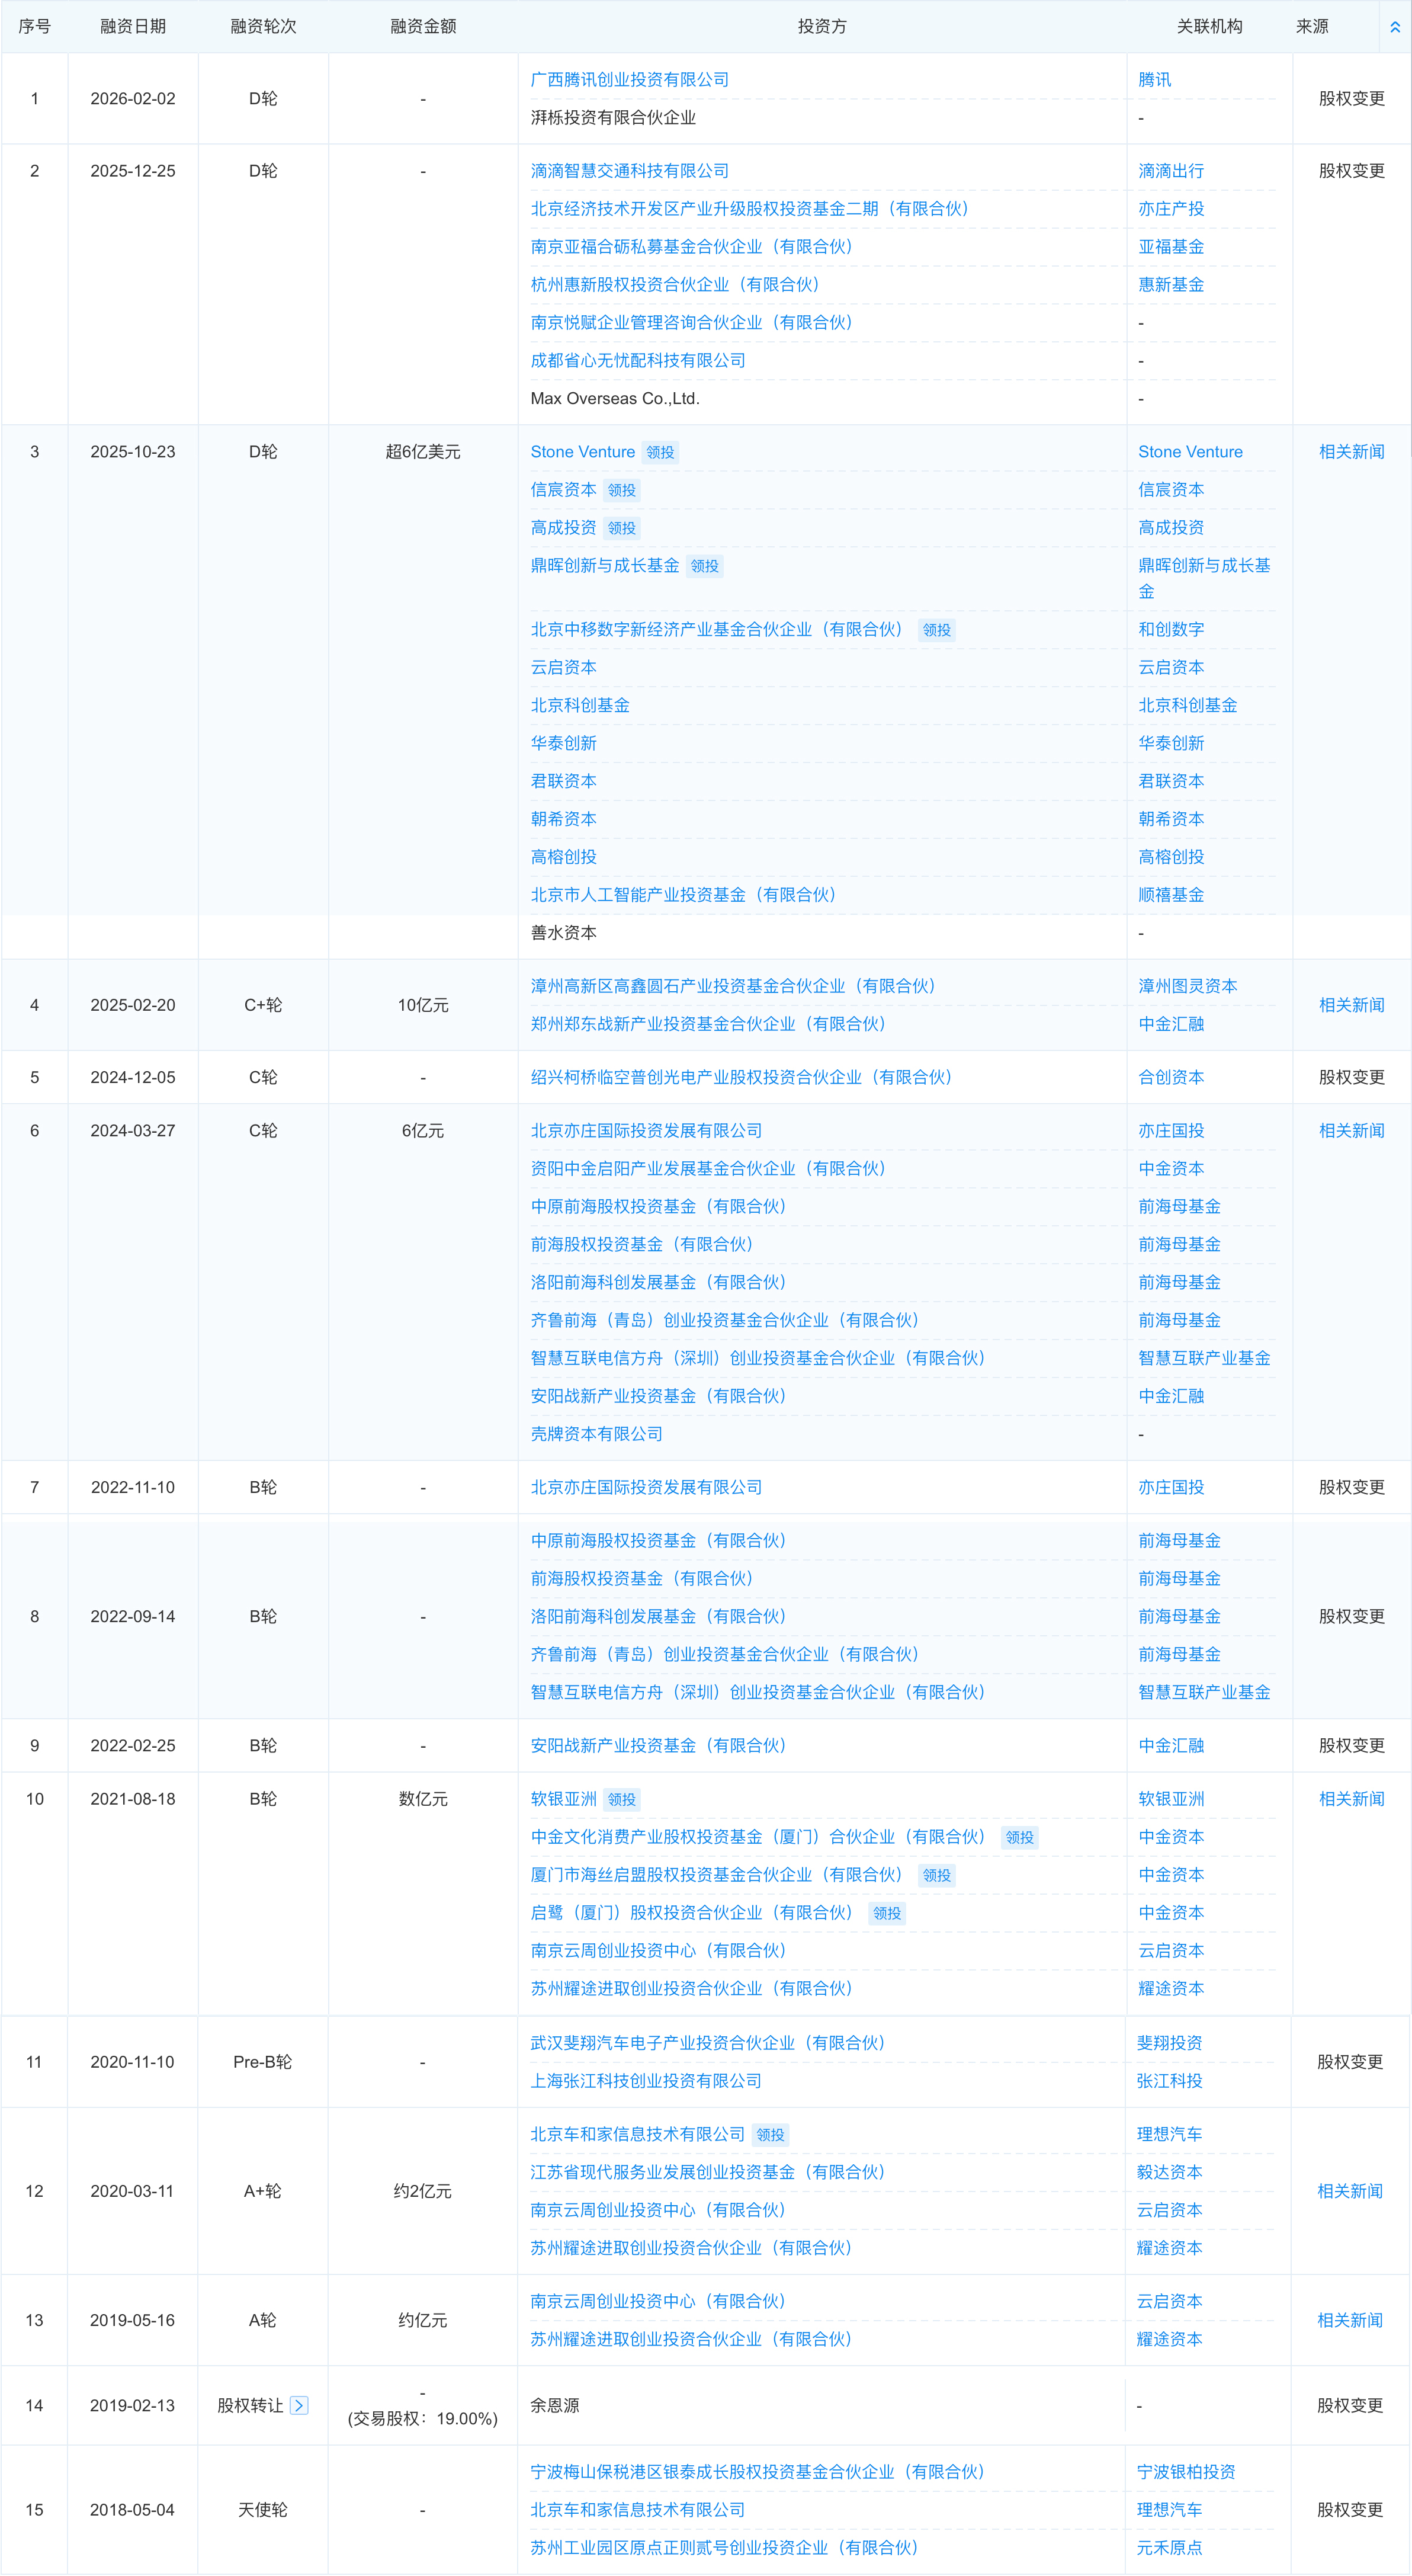Screen dimensions: 1412x2576
Task: Open 滴滴出行 related institution
Action: coord(1171,171)
